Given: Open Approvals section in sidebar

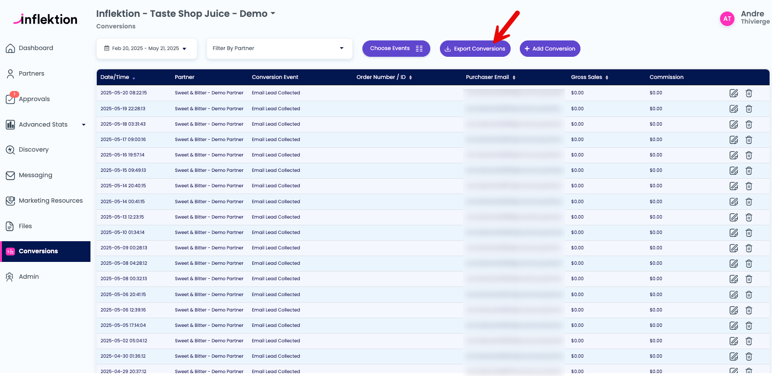Looking at the screenshot, I should point(34,99).
